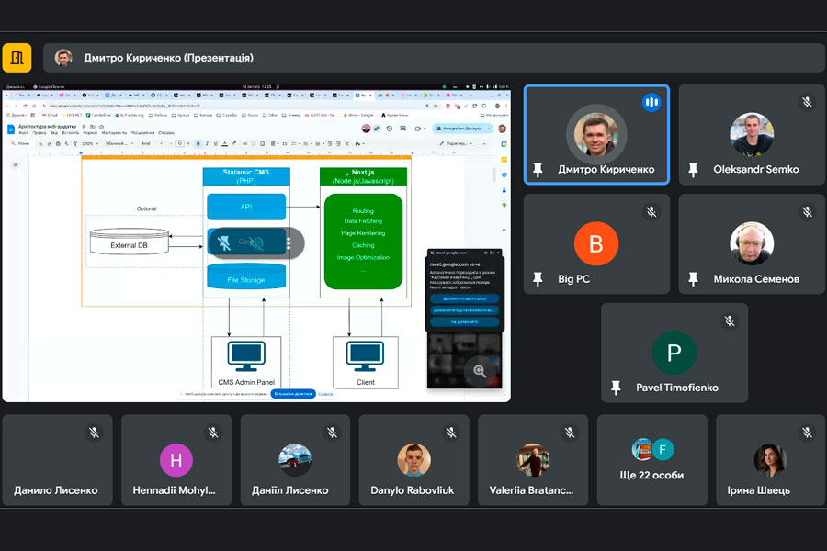The height and width of the screenshot is (551, 827).
Task: Click the hide link in sharing bar
Action: (325, 394)
